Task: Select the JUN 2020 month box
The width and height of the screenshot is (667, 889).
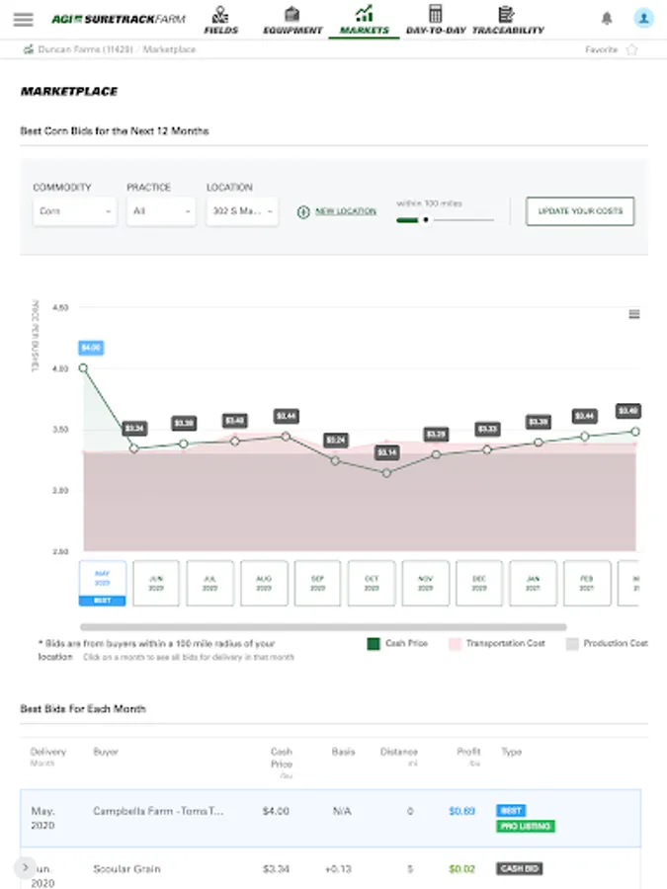Action: click(x=156, y=583)
